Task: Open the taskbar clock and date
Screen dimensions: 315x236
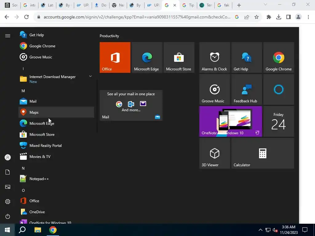Action: [x=289, y=230]
